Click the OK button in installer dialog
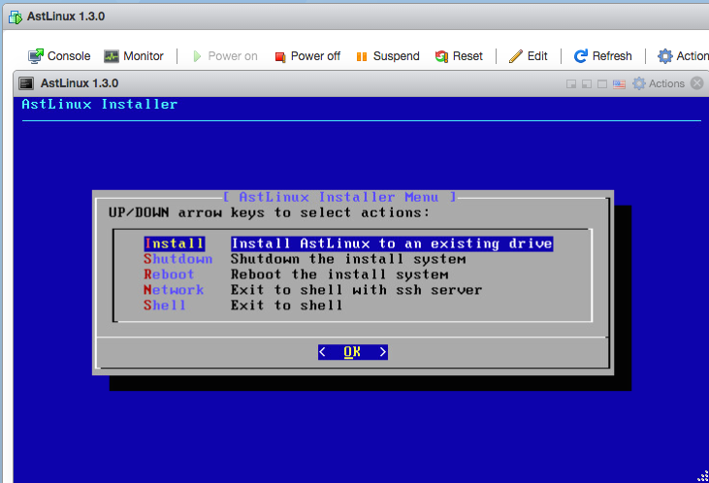This screenshot has width=709, height=483. coord(353,352)
